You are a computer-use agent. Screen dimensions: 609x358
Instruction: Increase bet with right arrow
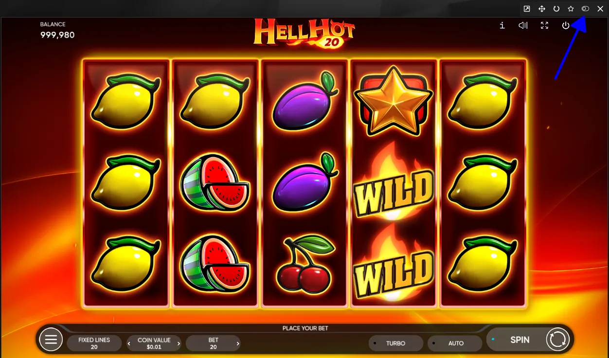click(x=237, y=343)
